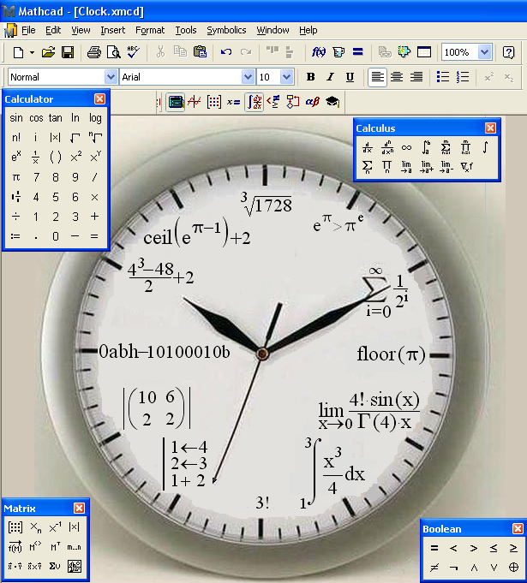Screen dimensions: 527x583
Task: Insert matrix inverse from Matrix panel
Action: tap(55, 527)
